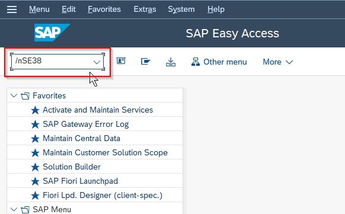Open the Favorites menu

[104, 9]
